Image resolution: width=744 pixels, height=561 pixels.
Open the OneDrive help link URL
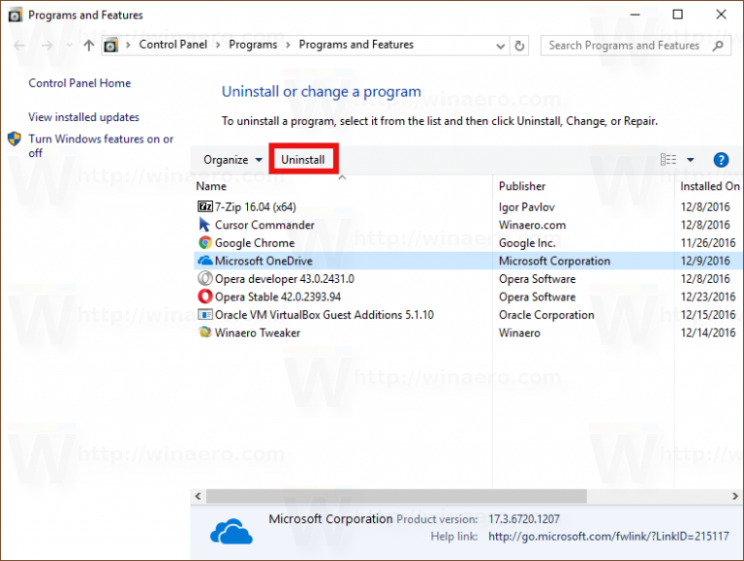coord(608,537)
